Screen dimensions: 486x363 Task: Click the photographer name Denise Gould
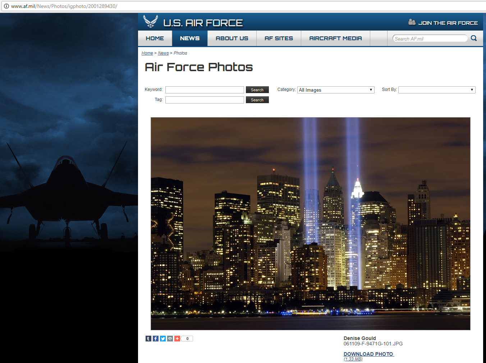(x=360, y=338)
